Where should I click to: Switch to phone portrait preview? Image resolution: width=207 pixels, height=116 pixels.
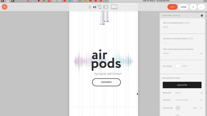pos(90,7)
